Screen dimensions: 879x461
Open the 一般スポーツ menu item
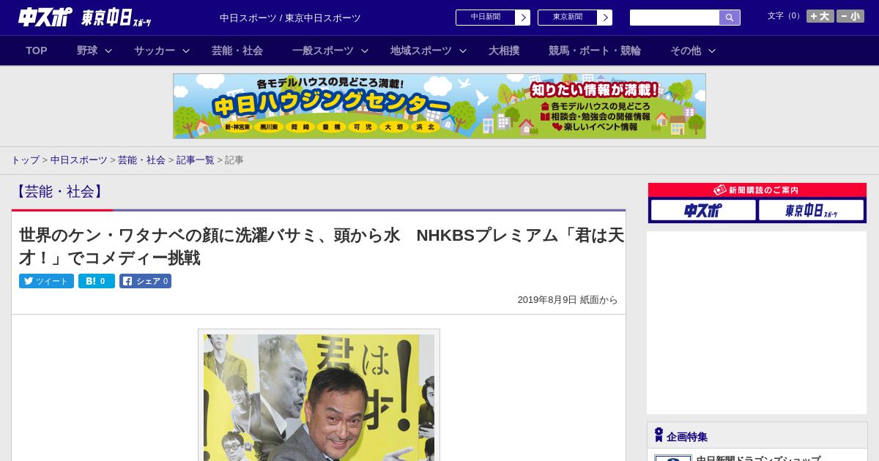pos(323,50)
